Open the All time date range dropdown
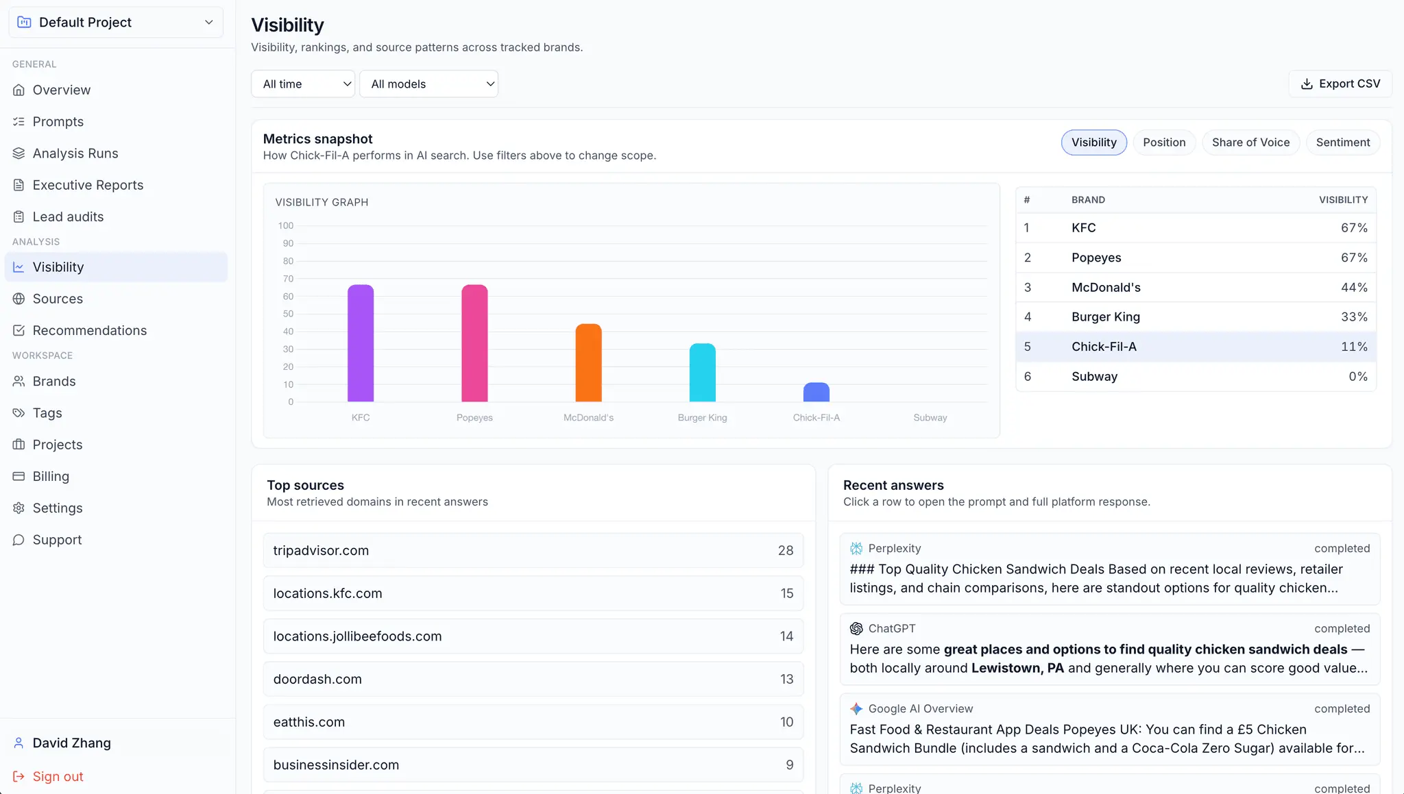 (x=303, y=84)
